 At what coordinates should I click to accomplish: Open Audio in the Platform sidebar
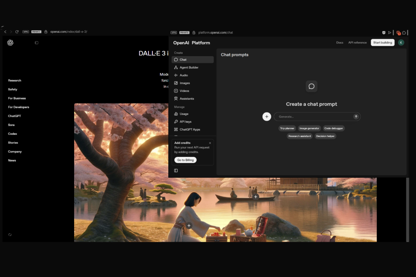(x=193, y=75)
